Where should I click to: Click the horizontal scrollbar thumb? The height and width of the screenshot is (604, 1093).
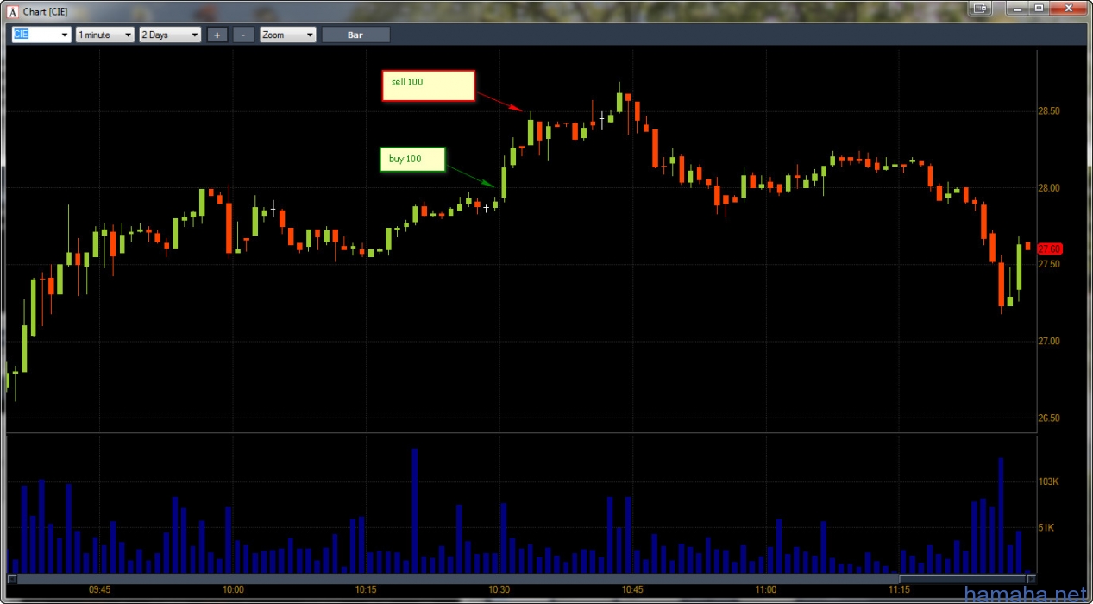(963, 578)
